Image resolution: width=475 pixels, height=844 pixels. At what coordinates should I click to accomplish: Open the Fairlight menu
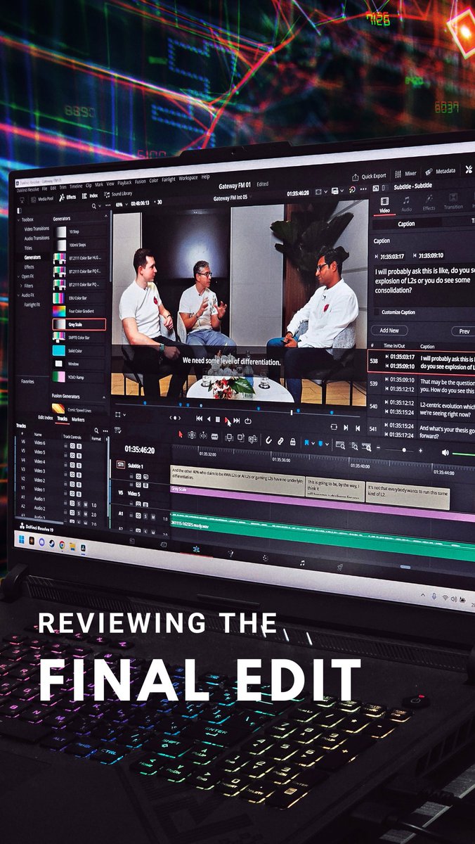pyautogui.click(x=168, y=179)
